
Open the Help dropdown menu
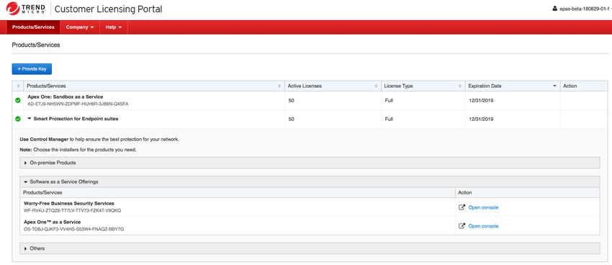[x=114, y=27]
